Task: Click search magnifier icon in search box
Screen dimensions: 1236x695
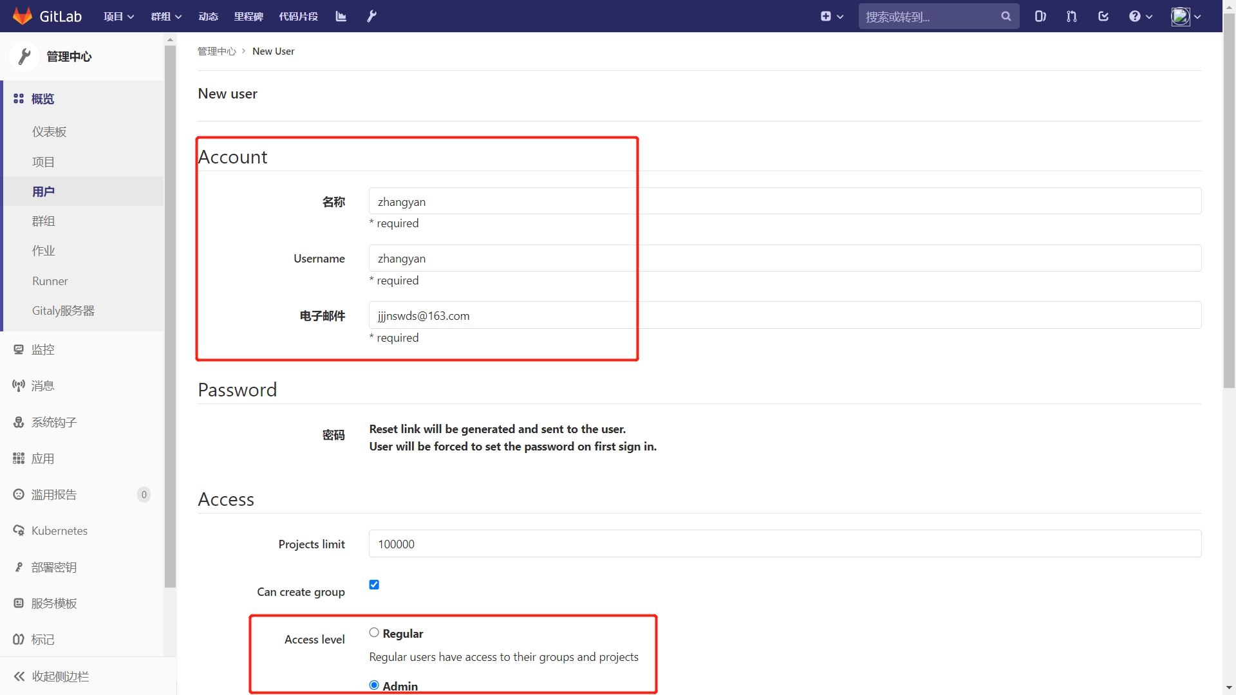Action: pyautogui.click(x=1006, y=16)
